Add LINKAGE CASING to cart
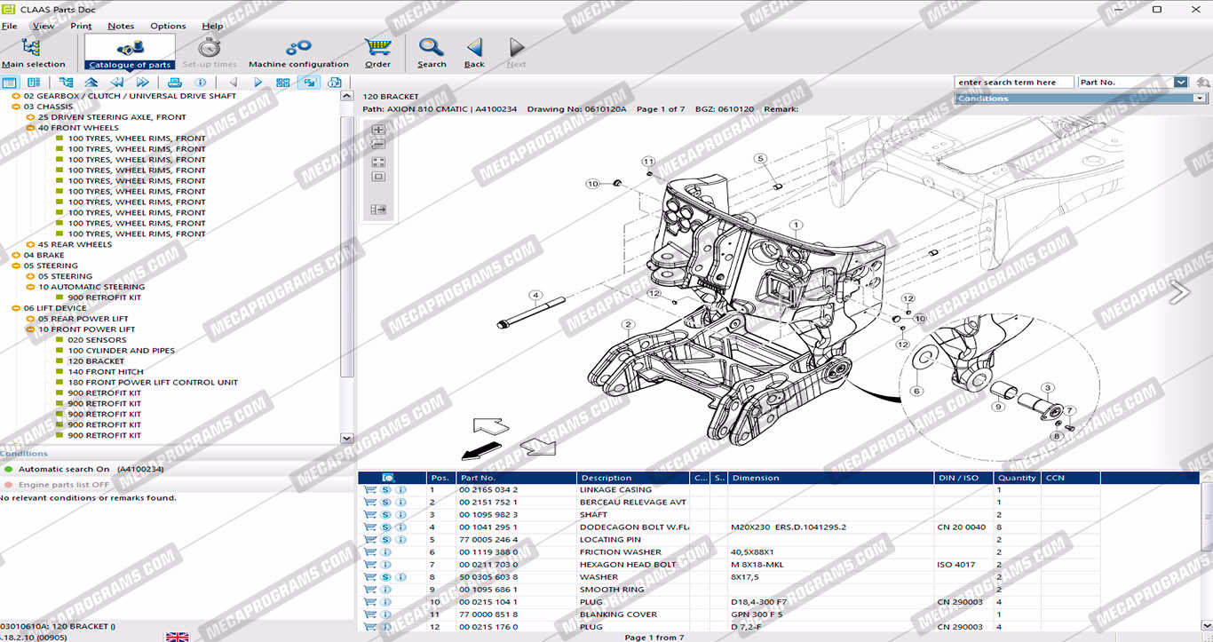This screenshot has height=642, width=1213. (370, 490)
